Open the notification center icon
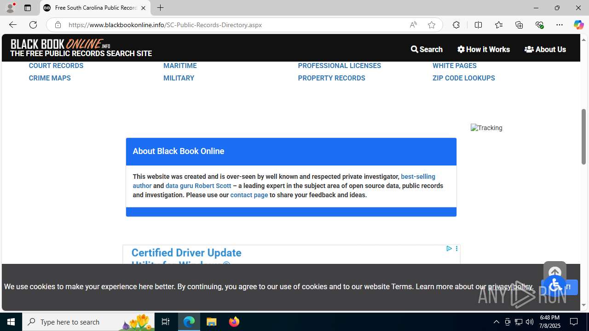 574,322
